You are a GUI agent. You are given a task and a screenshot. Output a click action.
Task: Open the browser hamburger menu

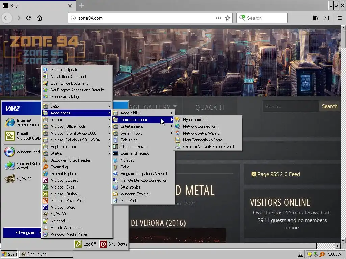pos(339,18)
